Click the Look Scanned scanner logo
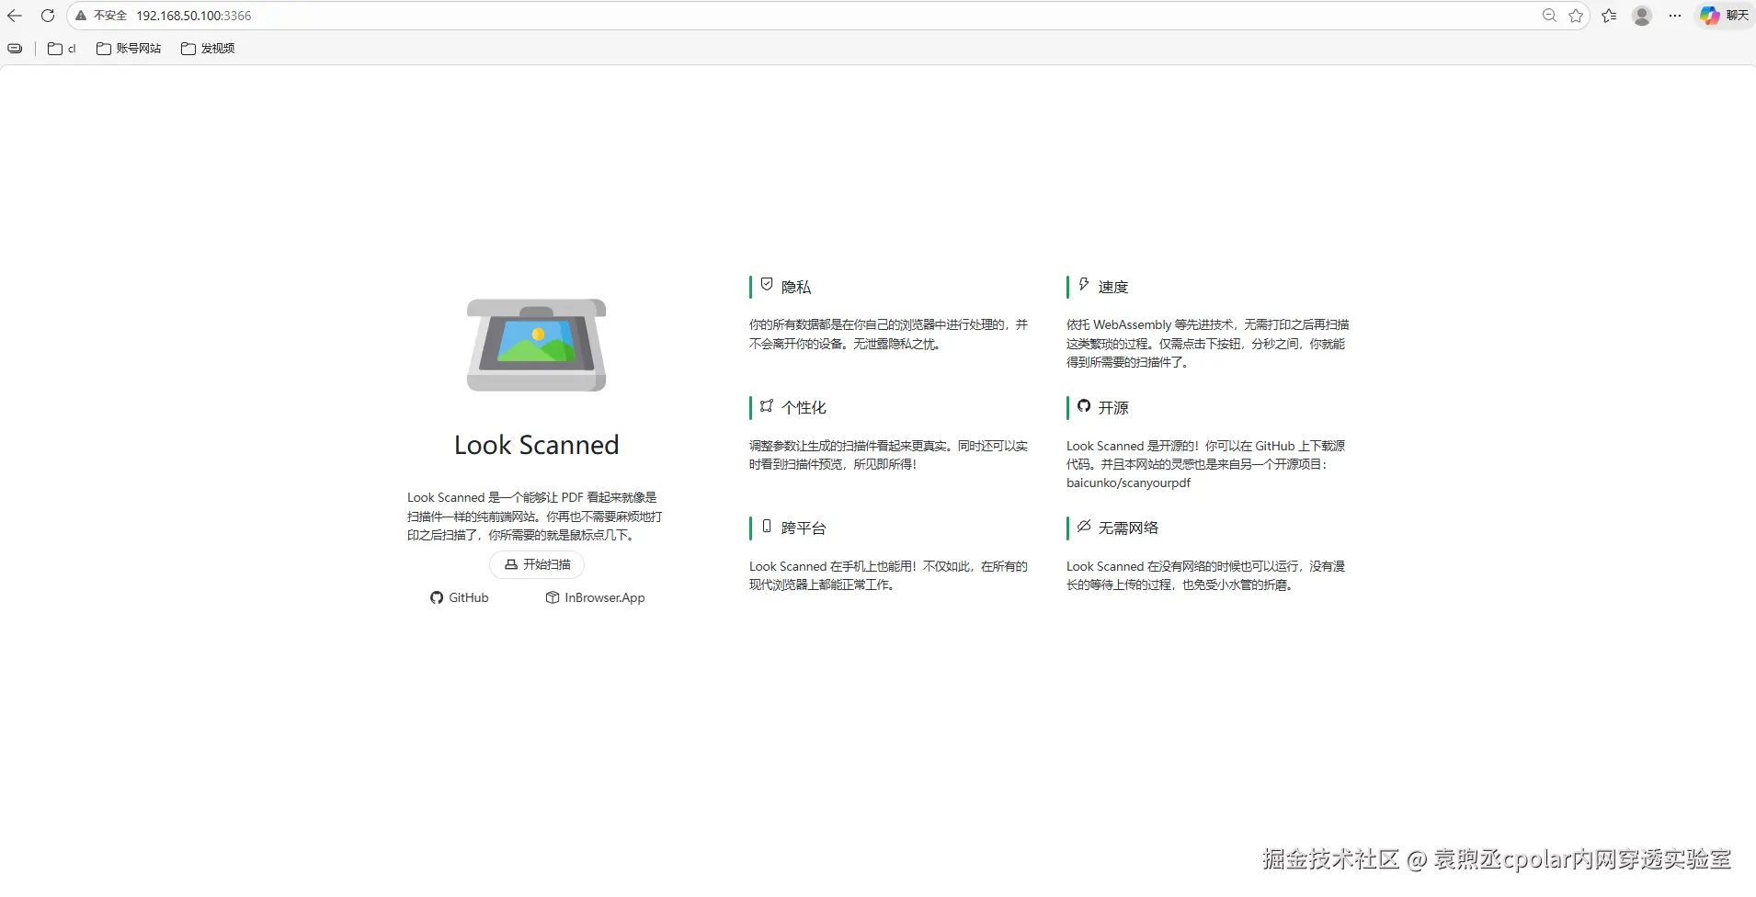This screenshot has height=897, width=1756. click(537, 345)
